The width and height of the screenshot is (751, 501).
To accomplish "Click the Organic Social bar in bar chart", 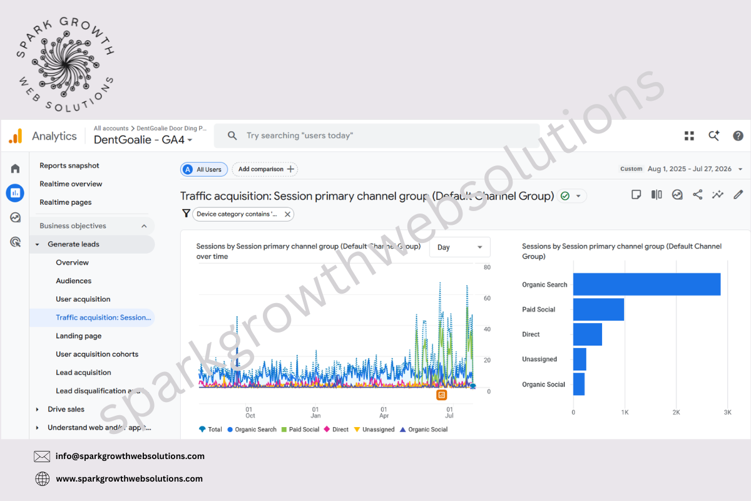I will [x=579, y=385].
